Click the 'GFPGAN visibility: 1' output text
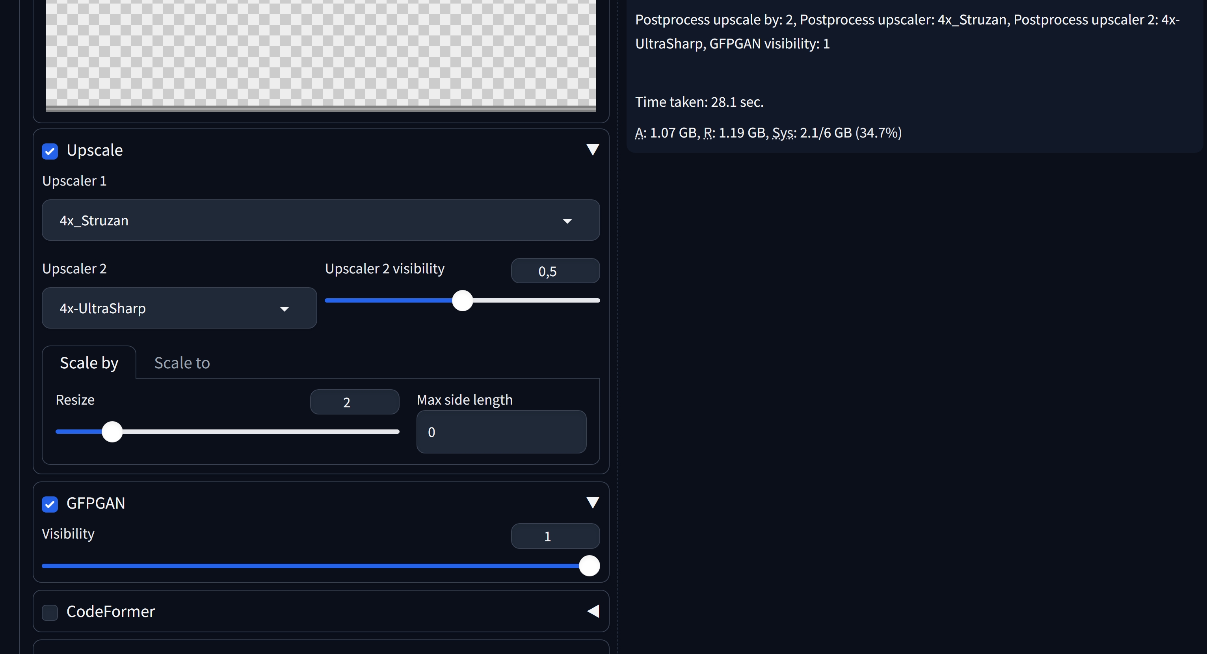Image resolution: width=1207 pixels, height=654 pixels. tap(769, 44)
